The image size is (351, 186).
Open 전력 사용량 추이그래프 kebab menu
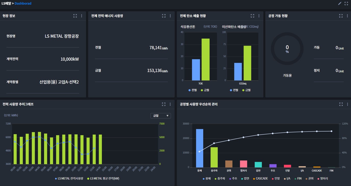pos(170,104)
